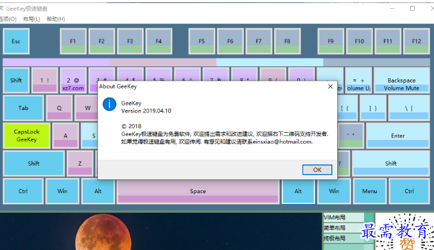The height and width of the screenshot is (250, 434).
Task: Maximize the GeeKey window
Action: coord(413,8)
